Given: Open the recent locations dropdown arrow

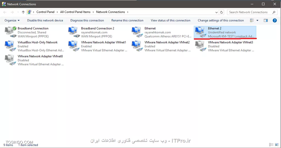Looking at the screenshot, I should pyautogui.click(x=18, y=12).
